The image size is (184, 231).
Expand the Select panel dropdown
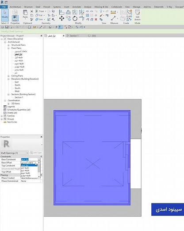tap(4, 23)
